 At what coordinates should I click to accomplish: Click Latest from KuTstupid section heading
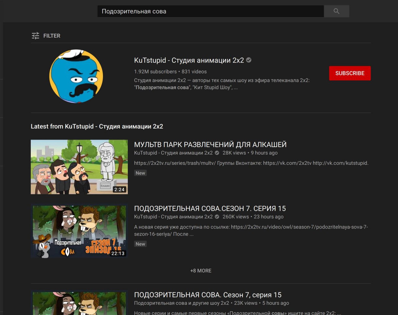97,126
